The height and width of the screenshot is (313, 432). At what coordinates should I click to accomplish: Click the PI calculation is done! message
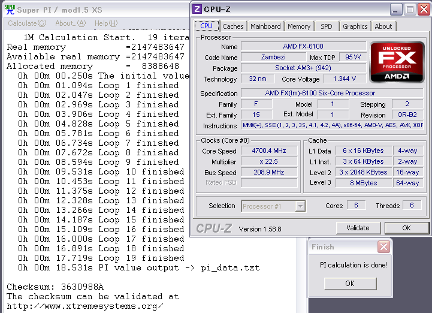tap(353, 265)
